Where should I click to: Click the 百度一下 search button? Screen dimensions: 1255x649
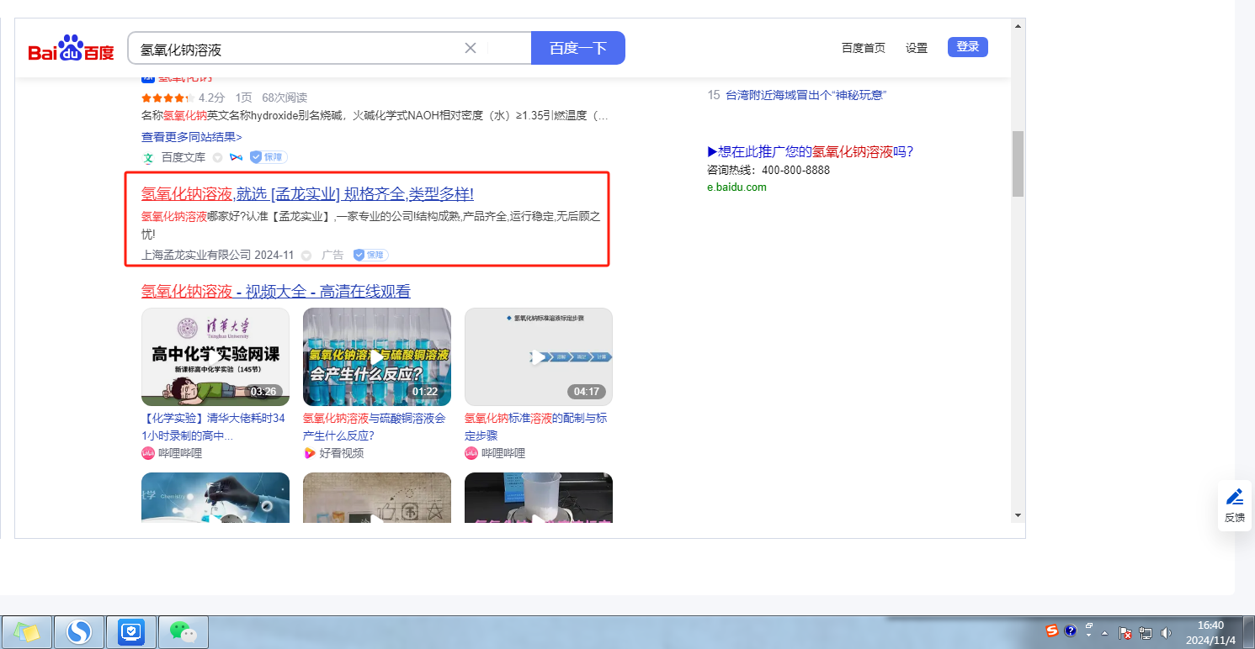pyautogui.click(x=578, y=48)
